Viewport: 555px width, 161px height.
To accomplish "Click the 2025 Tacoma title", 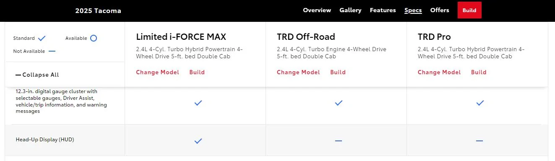I will (98, 11).
